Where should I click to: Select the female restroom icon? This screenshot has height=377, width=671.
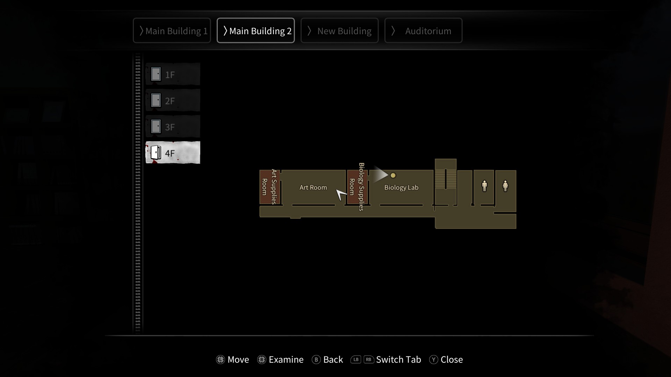click(505, 186)
